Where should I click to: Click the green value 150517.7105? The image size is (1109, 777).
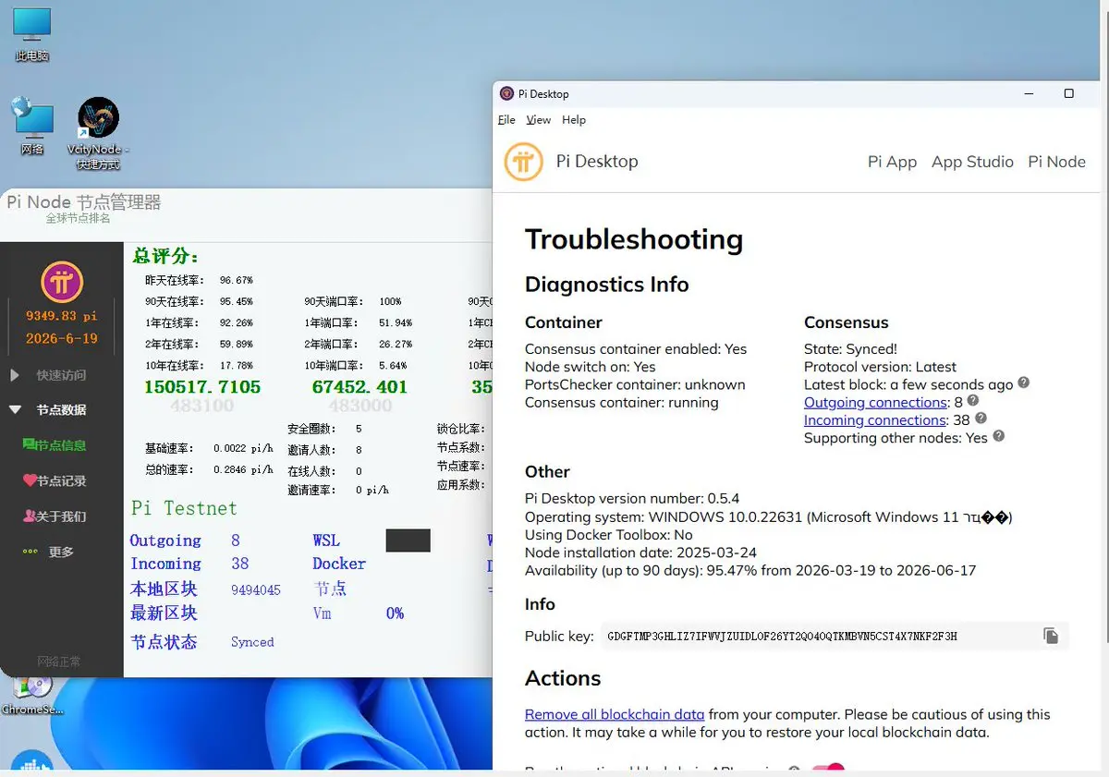tap(202, 387)
